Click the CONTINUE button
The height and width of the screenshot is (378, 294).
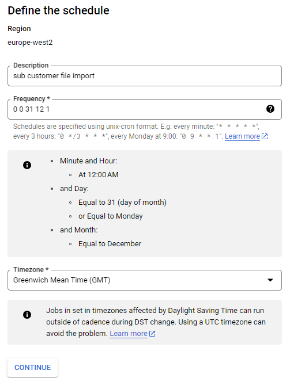33,368
